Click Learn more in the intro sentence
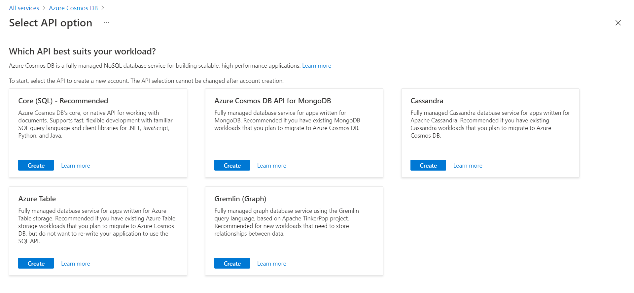The image size is (634, 293). coord(316,66)
